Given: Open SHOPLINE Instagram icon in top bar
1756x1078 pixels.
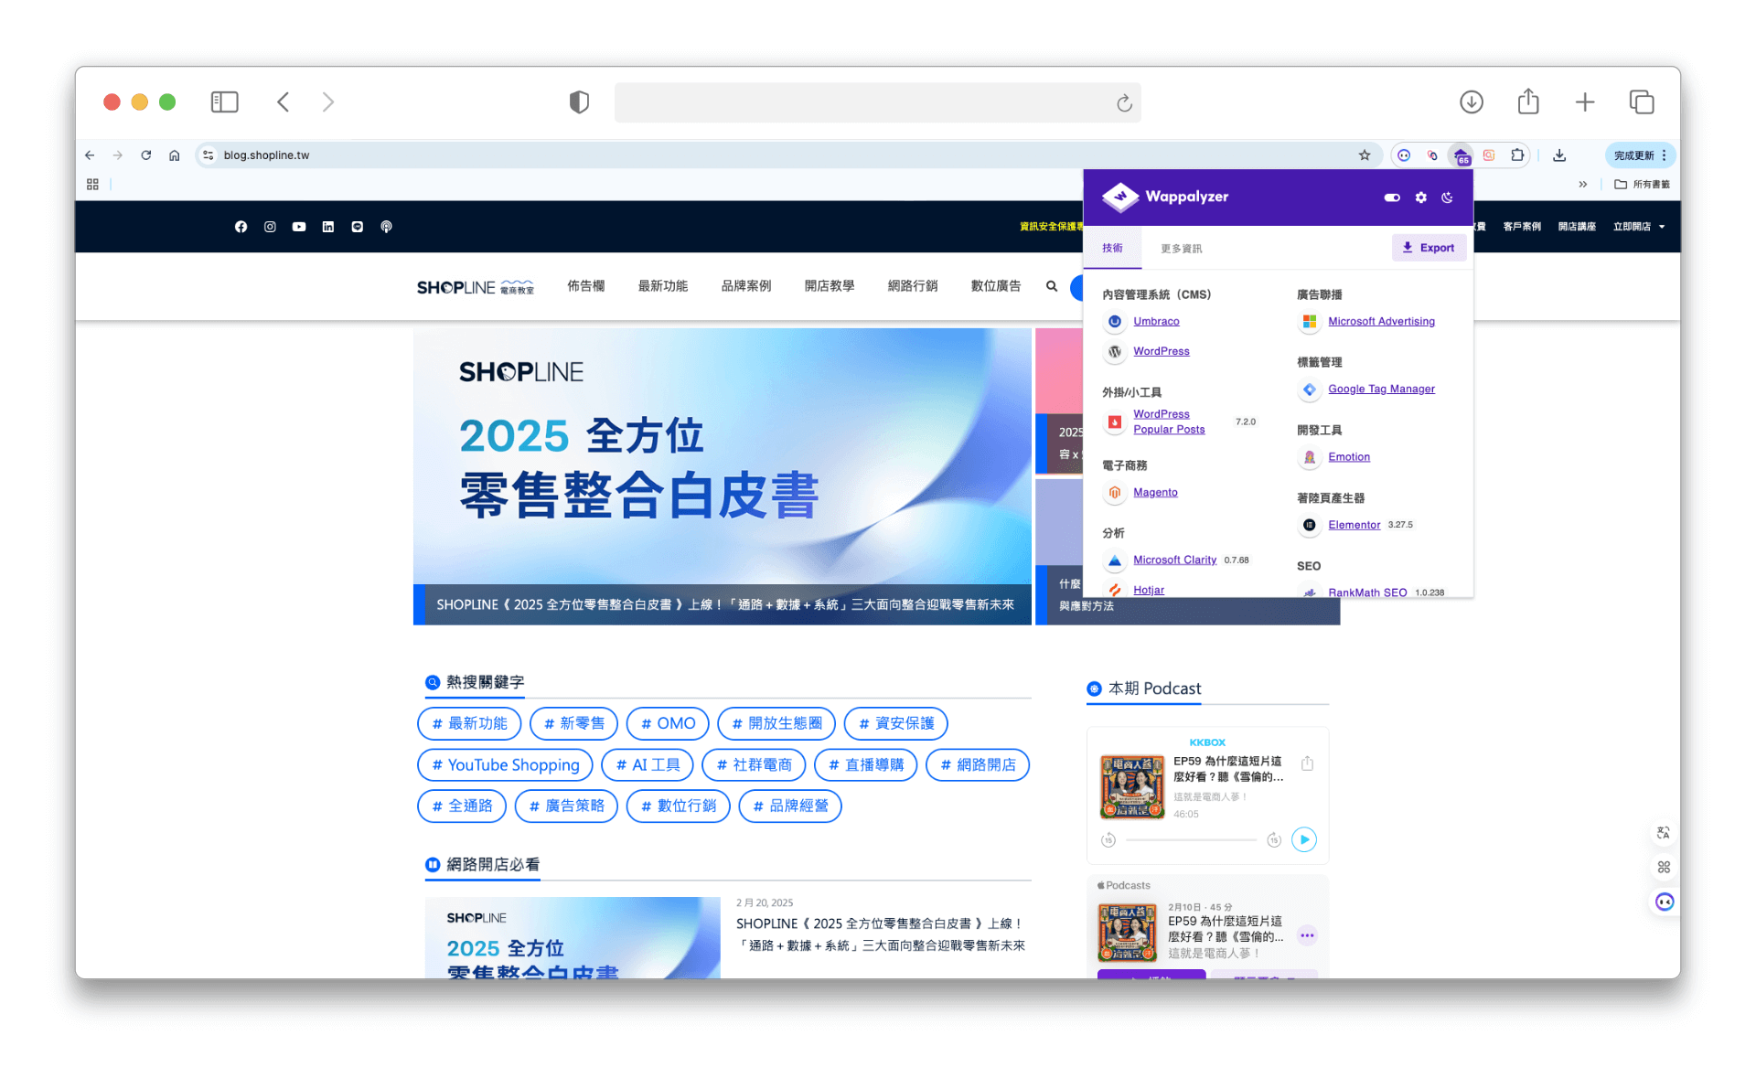Looking at the screenshot, I should pos(270,227).
